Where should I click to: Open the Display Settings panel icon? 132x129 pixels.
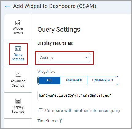(x=18, y=101)
